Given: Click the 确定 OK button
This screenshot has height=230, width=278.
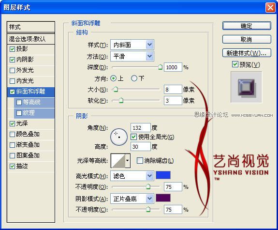Looking at the screenshot, I should coord(247,26).
